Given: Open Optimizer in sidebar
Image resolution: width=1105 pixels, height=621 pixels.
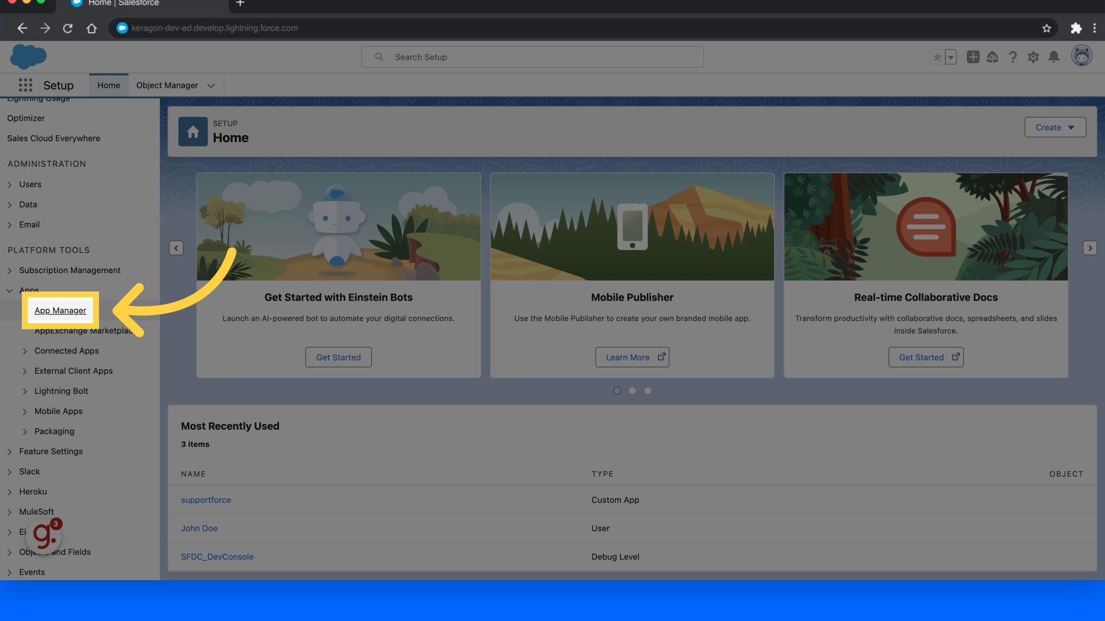Looking at the screenshot, I should pyautogui.click(x=26, y=118).
